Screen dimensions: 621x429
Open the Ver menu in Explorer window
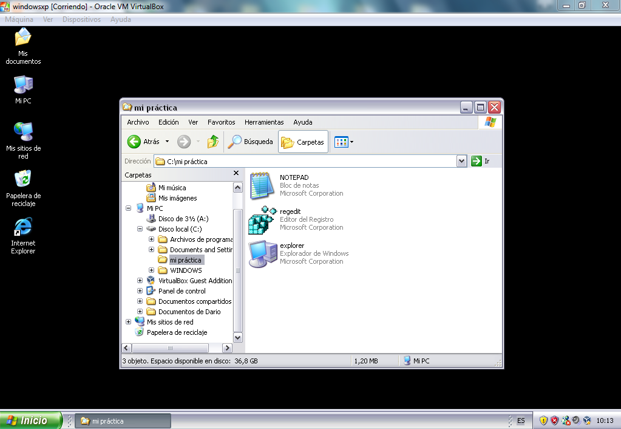pyautogui.click(x=193, y=122)
